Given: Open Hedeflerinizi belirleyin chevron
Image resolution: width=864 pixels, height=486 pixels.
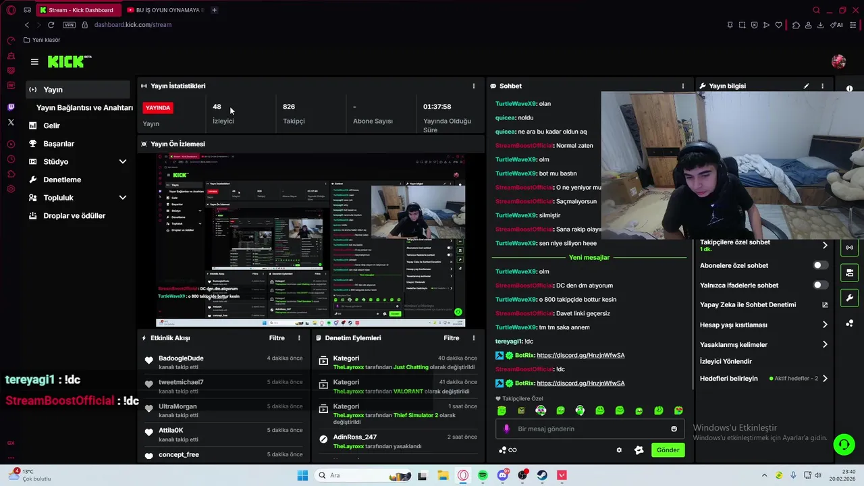Looking at the screenshot, I should (x=824, y=379).
